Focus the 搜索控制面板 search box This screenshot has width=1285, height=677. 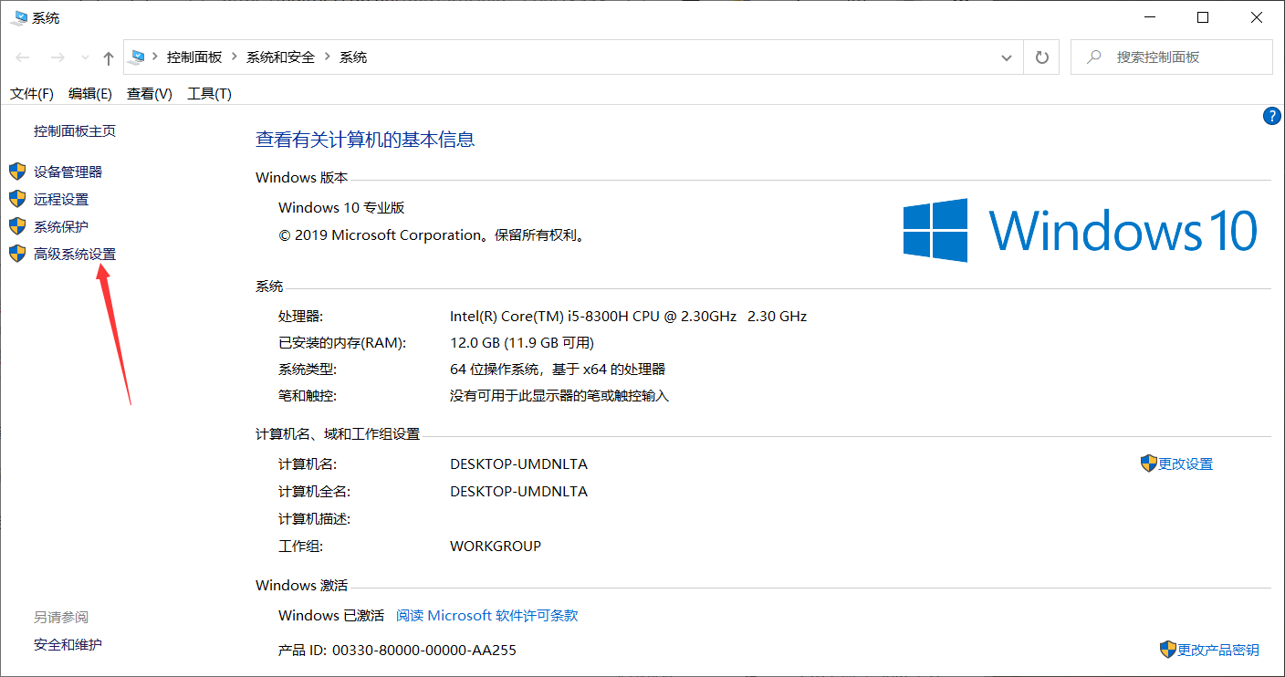tap(1171, 57)
